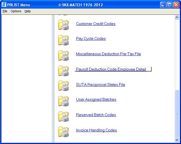Close the PBLIST Menu window
181x144 pixels.
coord(176,5)
